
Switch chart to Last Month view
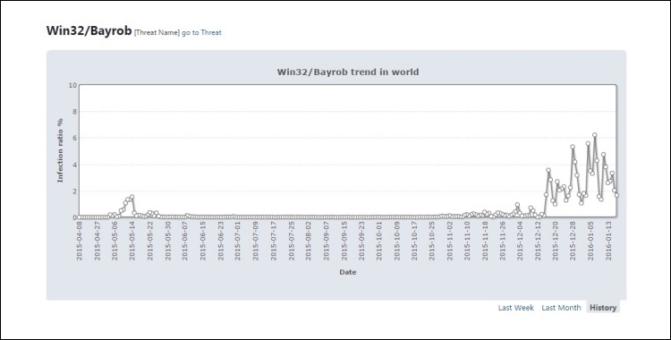[x=561, y=308]
